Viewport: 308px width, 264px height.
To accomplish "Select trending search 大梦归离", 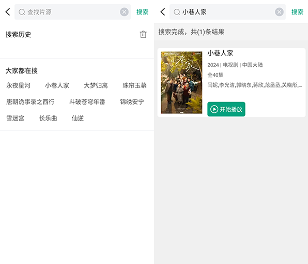I will point(96,85).
